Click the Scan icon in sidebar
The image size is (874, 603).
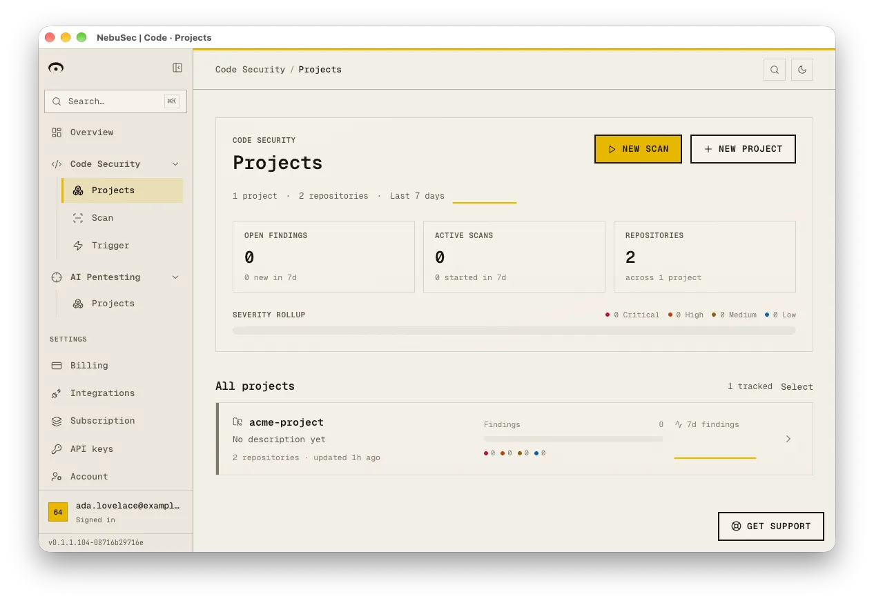pos(78,218)
